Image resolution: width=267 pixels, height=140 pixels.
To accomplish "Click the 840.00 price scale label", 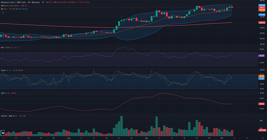I will [x=262, y=1].
